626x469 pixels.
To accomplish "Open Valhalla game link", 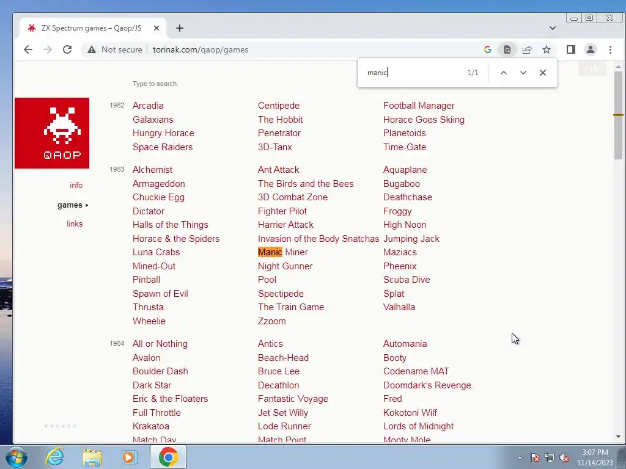I will [399, 307].
